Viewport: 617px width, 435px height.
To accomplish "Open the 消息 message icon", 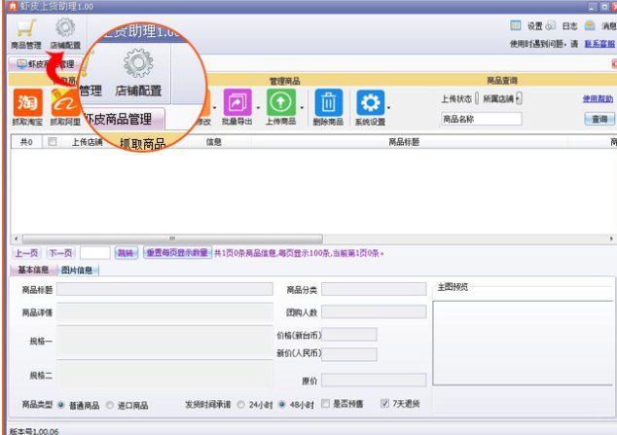I will point(590,25).
